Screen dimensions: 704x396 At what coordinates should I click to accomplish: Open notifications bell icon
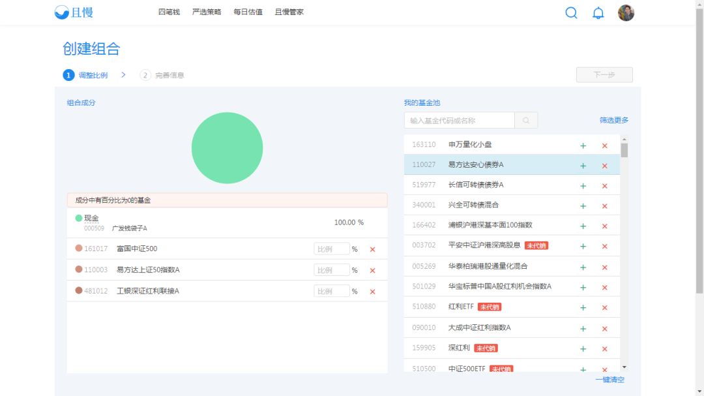tap(598, 13)
